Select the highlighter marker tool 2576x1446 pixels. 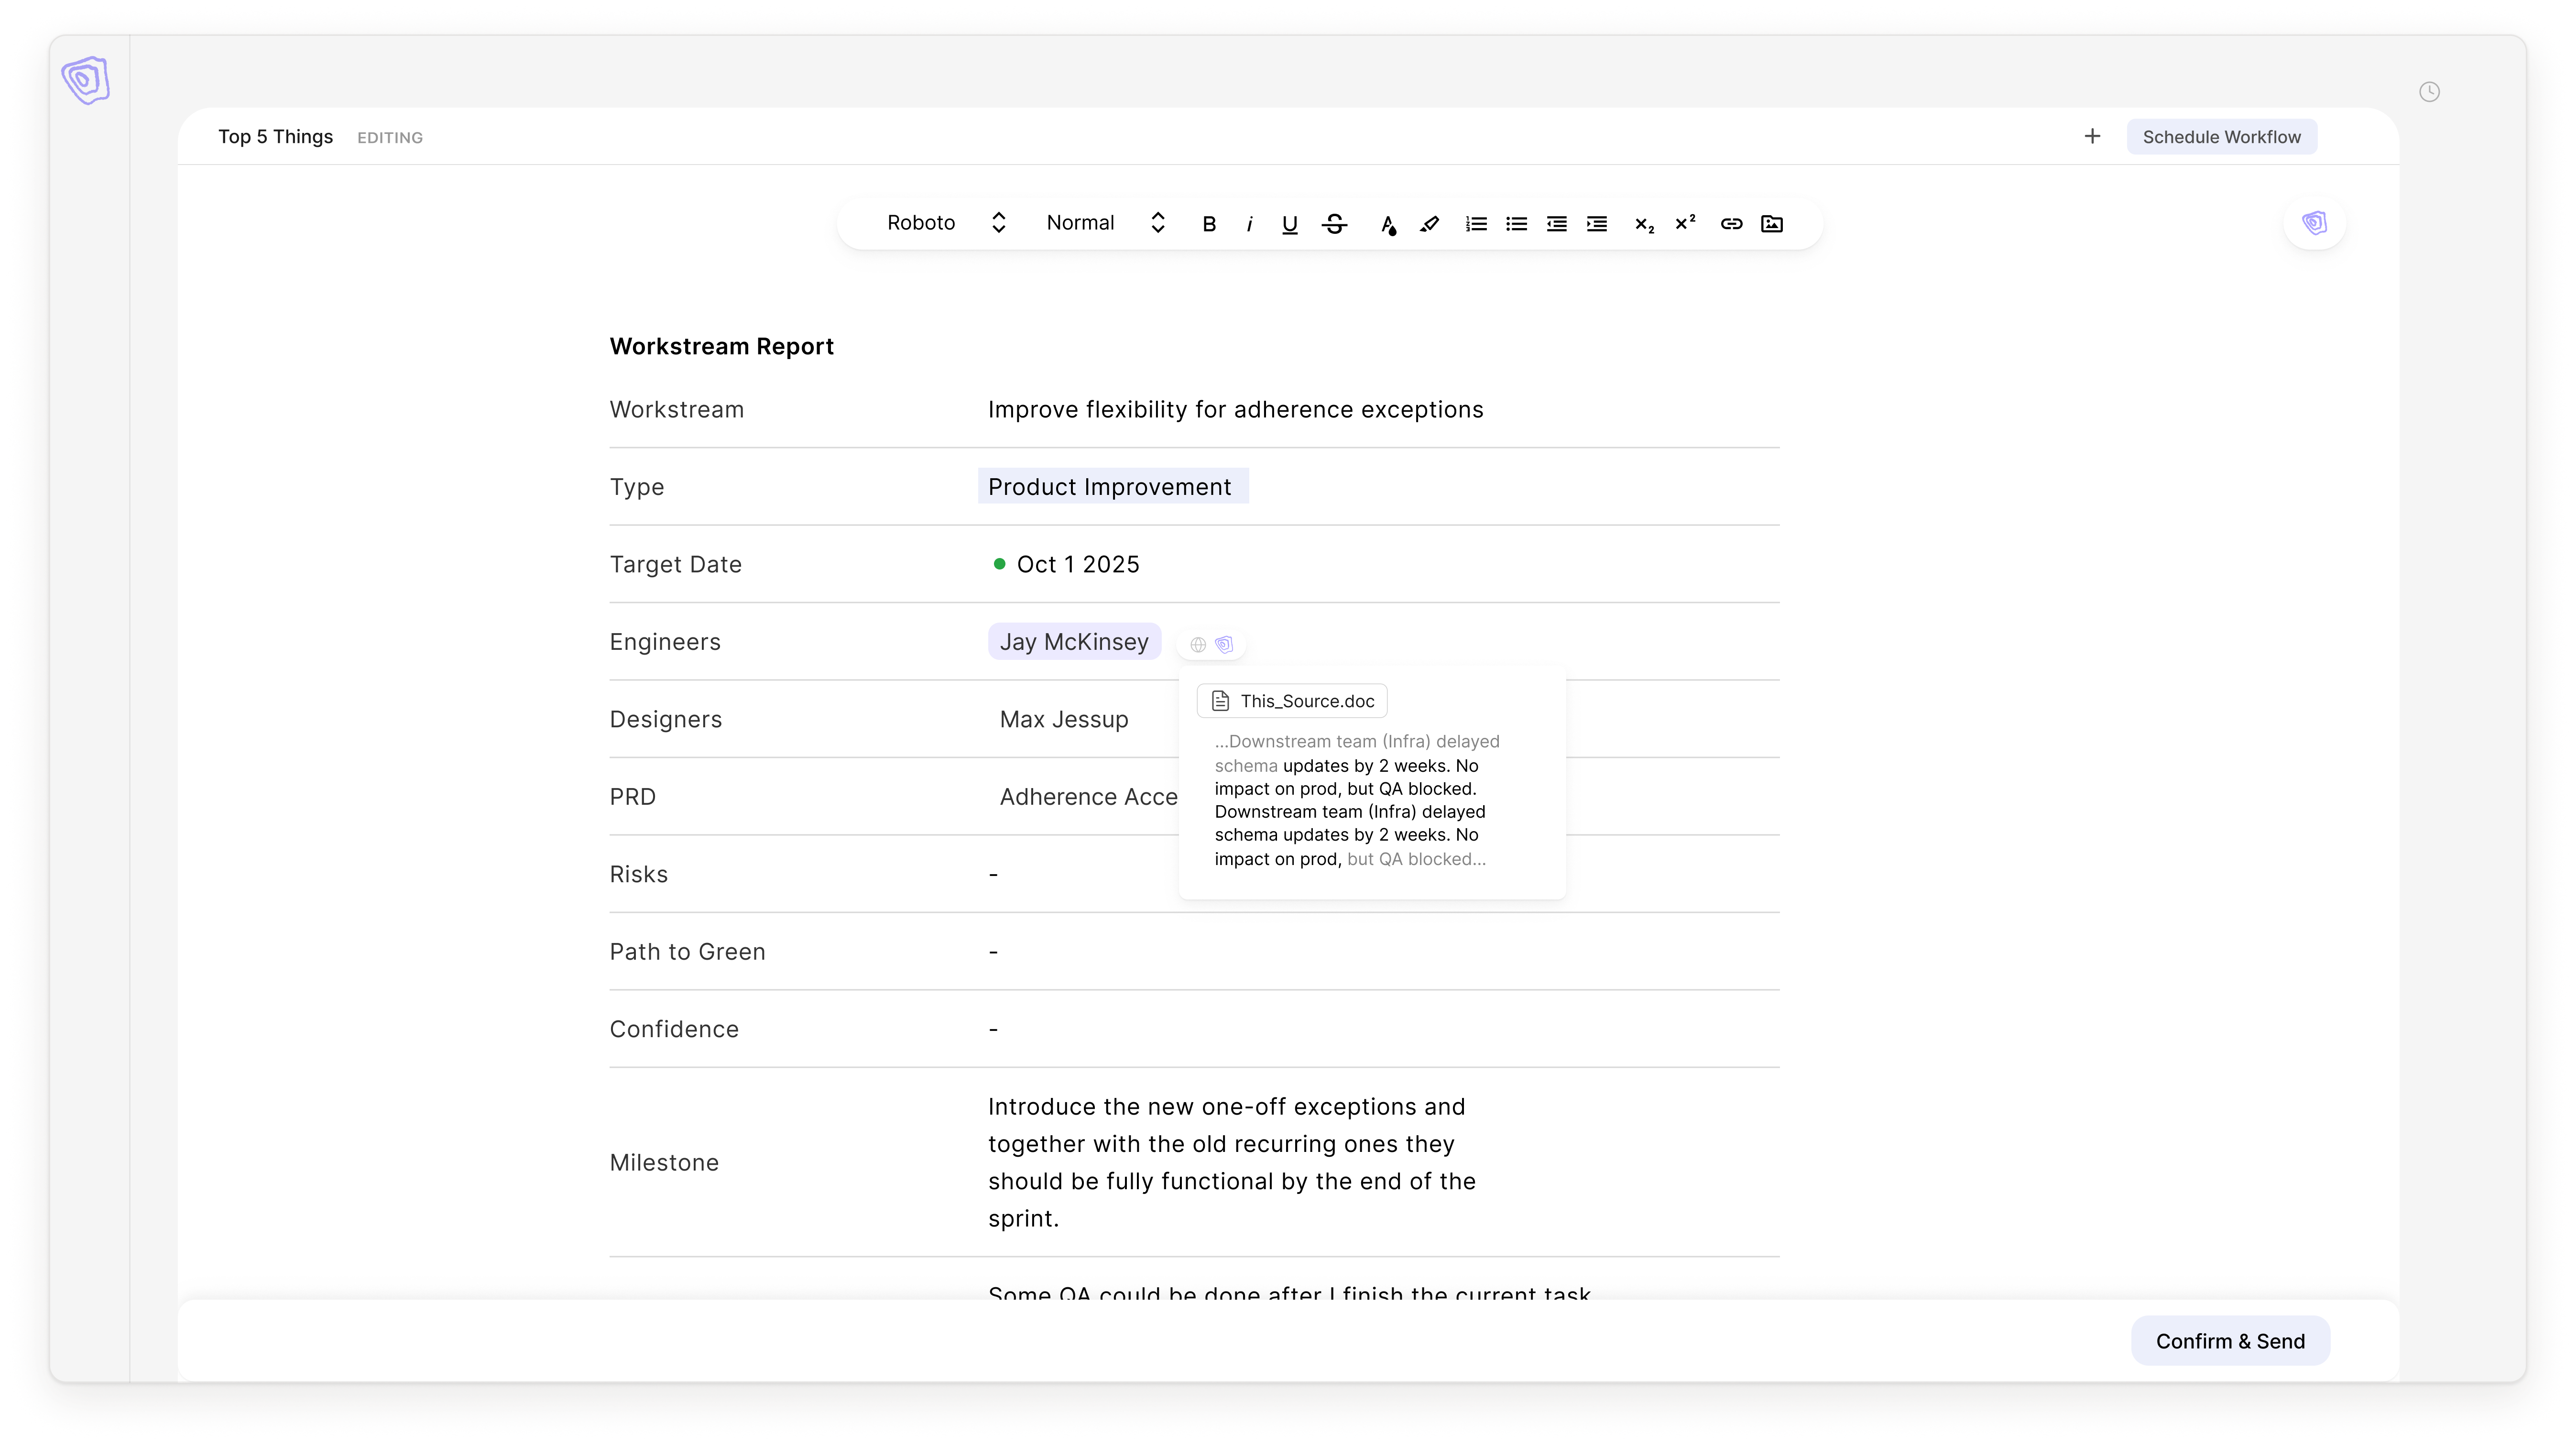[x=1429, y=224]
